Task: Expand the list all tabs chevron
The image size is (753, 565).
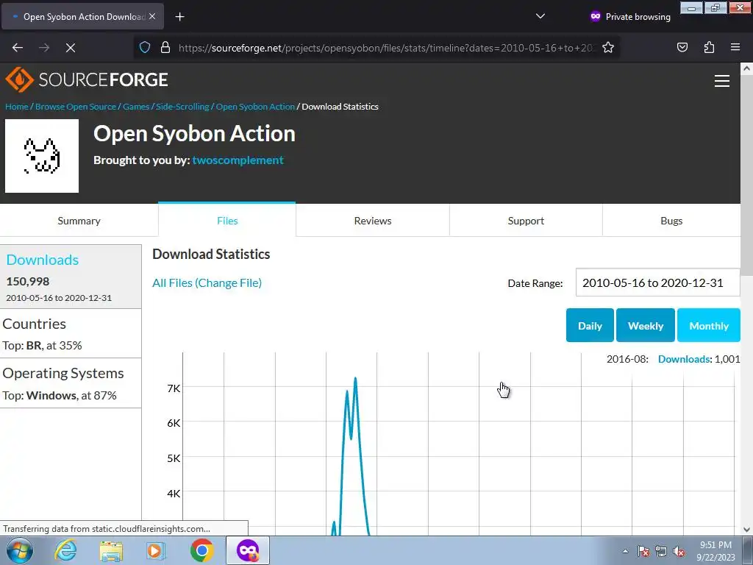Action: [540, 16]
